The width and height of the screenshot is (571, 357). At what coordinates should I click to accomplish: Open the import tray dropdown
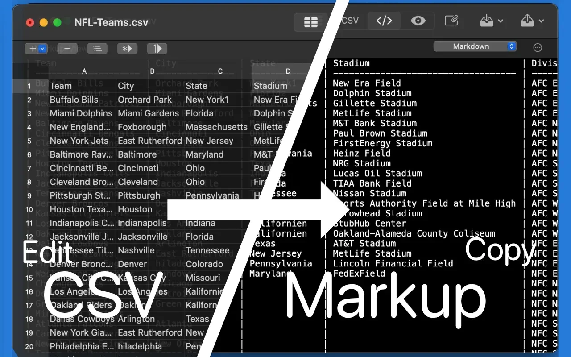point(491,21)
